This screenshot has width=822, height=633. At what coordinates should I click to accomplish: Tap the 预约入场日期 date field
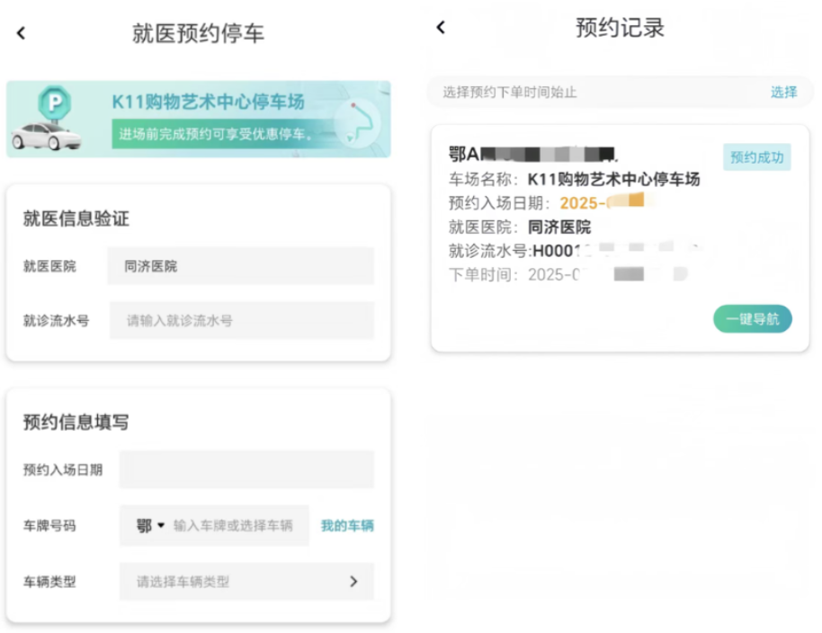(246, 469)
